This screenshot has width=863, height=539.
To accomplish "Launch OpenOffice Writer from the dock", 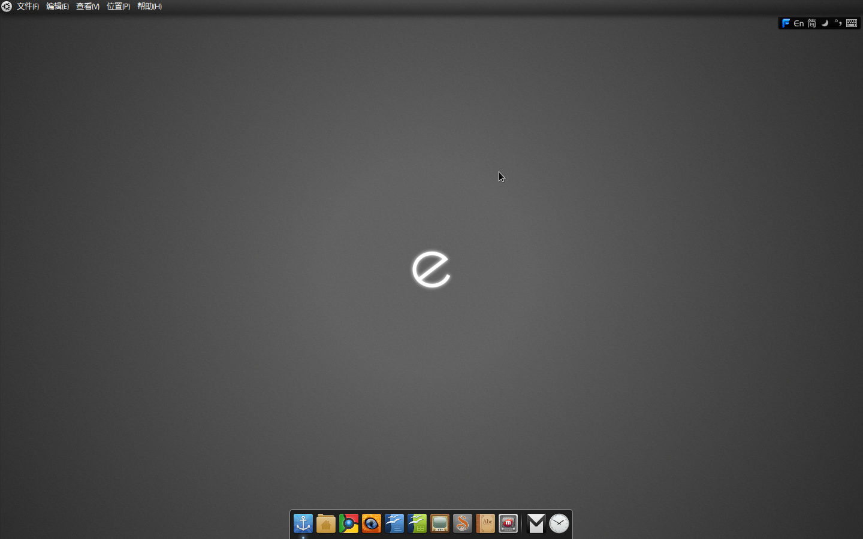I will [x=394, y=523].
